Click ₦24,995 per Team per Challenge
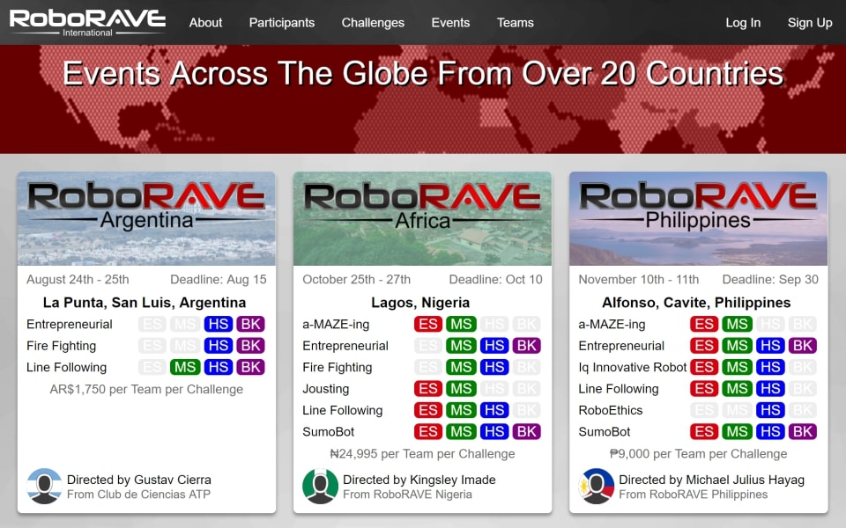The image size is (846, 528). tap(422, 454)
